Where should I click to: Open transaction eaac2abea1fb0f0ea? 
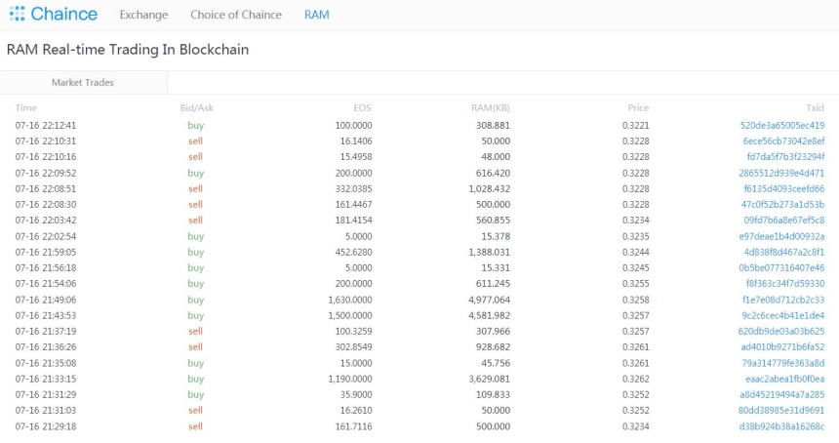pos(785,379)
